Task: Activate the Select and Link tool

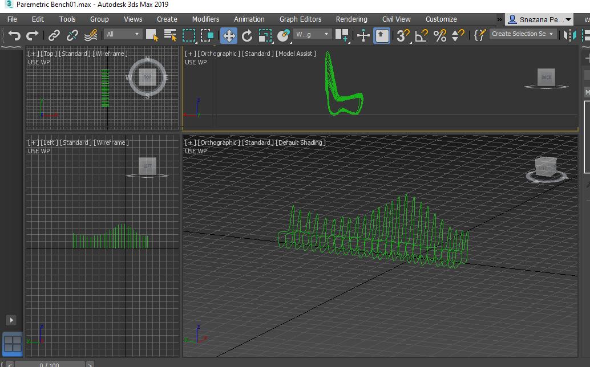Action: pos(54,35)
